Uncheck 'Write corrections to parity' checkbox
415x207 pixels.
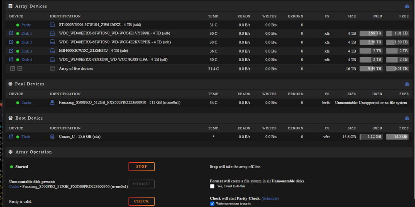coord(212,204)
